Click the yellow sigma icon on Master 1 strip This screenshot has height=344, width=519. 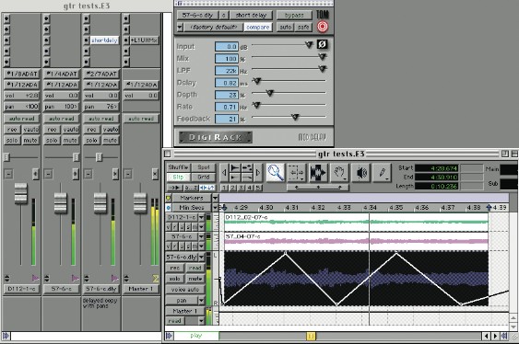click(x=155, y=279)
